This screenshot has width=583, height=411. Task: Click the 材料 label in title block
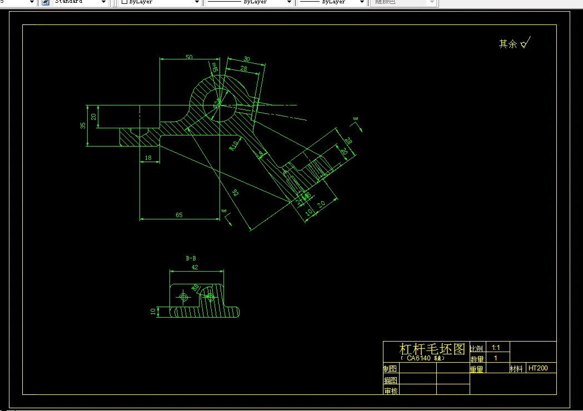point(516,369)
